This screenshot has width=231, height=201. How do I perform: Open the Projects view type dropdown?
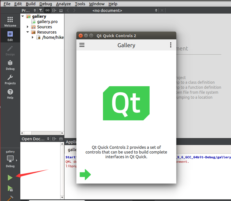click(x=29, y=10)
